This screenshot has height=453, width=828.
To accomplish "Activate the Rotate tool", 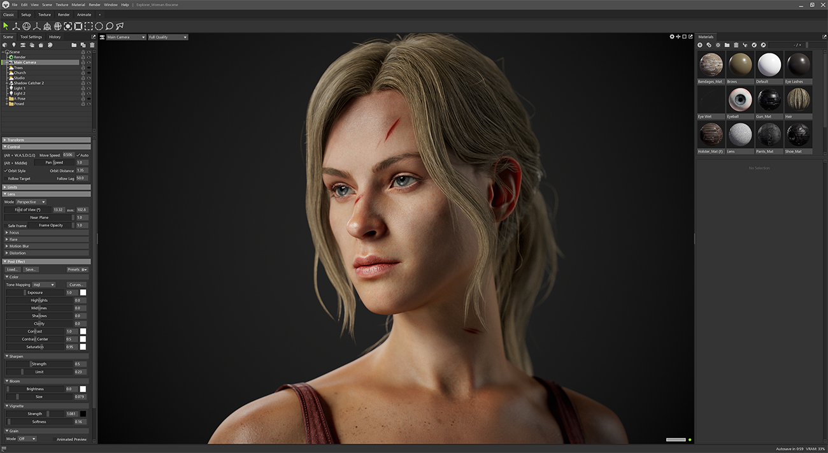I will [x=26, y=26].
